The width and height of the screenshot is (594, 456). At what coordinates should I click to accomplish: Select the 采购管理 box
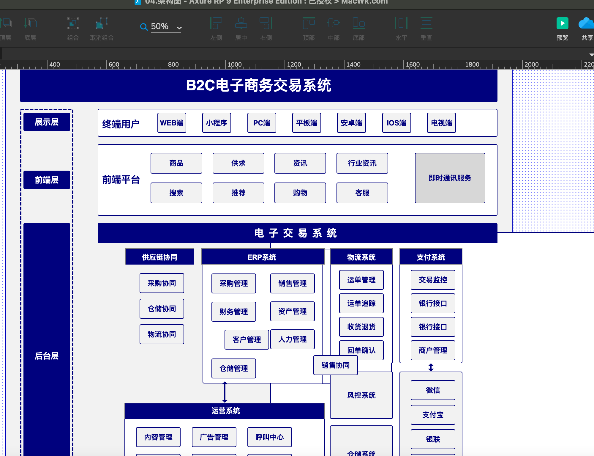pyautogui.click(x=234, y=284)
